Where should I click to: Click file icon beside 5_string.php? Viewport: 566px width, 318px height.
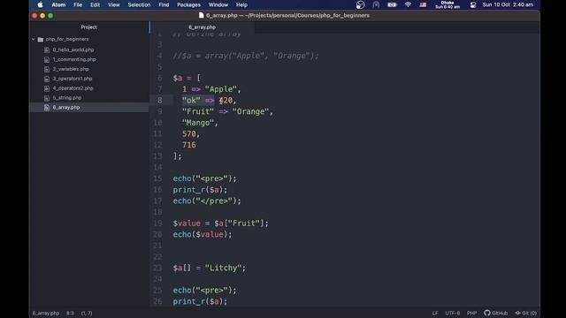click(x=47, y=98)
